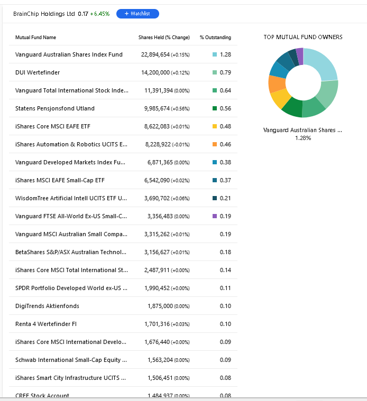The image size is (367, 401).
Task: Click +6.45% price change value
Action: pyautogui.click(x=100, y=14)
